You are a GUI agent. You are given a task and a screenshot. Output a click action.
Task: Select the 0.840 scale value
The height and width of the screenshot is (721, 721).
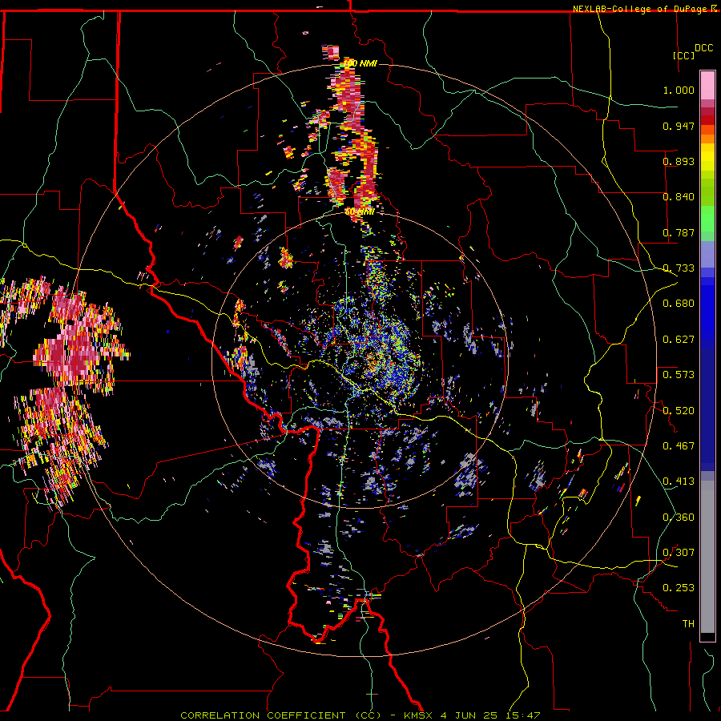[x=679, y=197]
